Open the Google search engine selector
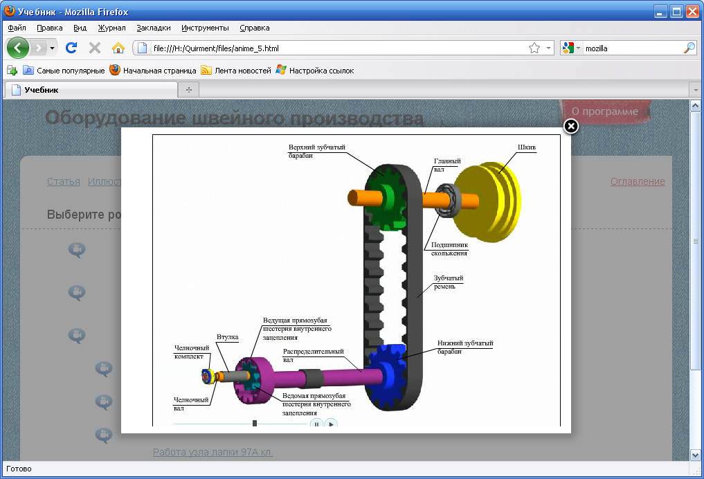Image resolution: width=704 pixels, height=479 pixels. tap(572, 48)
